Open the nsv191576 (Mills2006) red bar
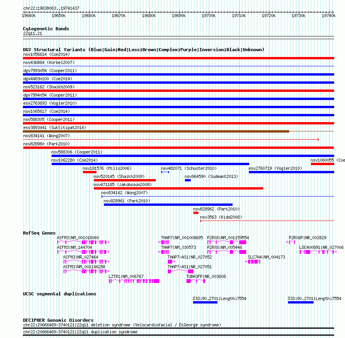The height and width of the screenshot is (338, 345). point(90,172)
